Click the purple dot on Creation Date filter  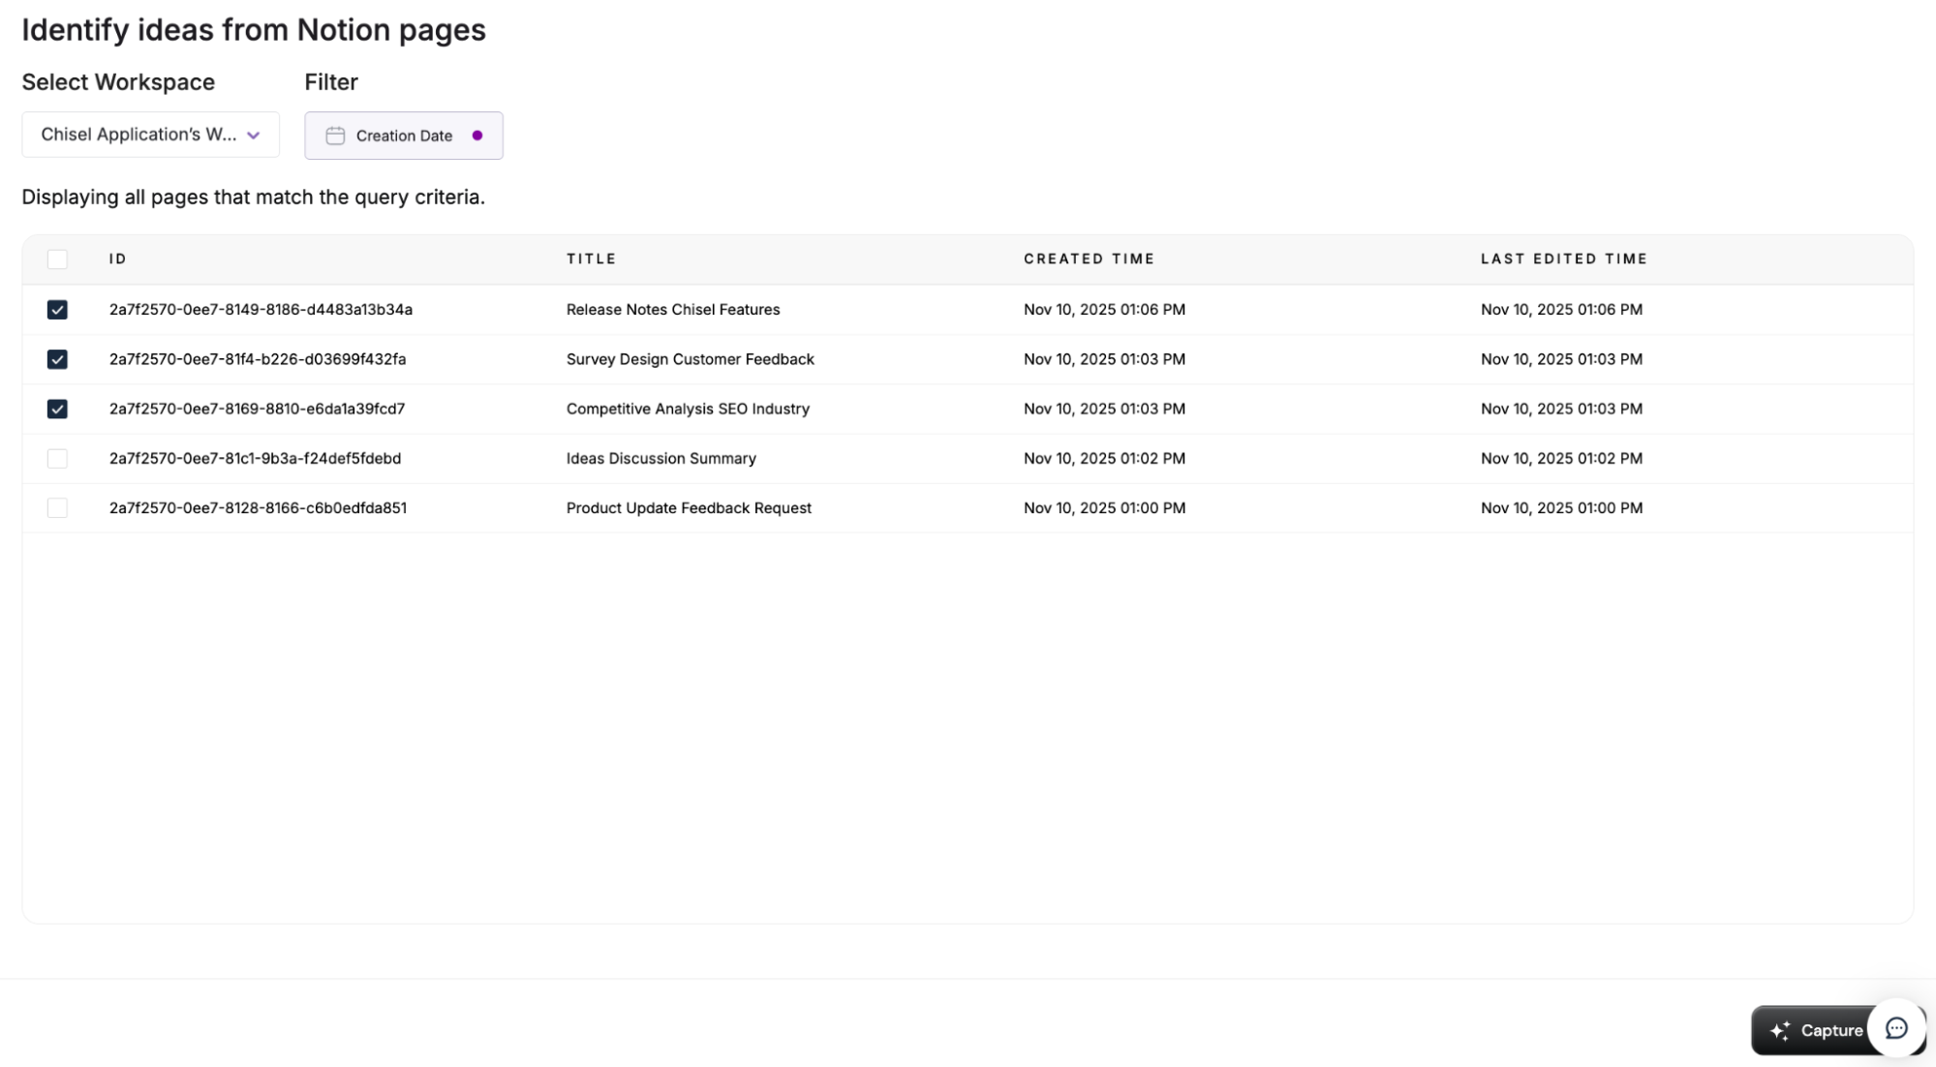477,136
